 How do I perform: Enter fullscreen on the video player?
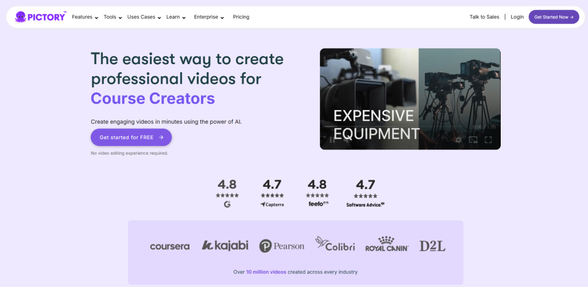(488, 139)
